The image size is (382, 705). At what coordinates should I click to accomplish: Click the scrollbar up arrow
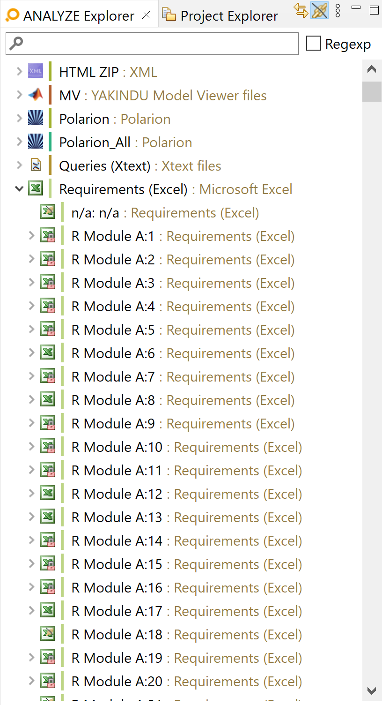[x=372, y=69]
